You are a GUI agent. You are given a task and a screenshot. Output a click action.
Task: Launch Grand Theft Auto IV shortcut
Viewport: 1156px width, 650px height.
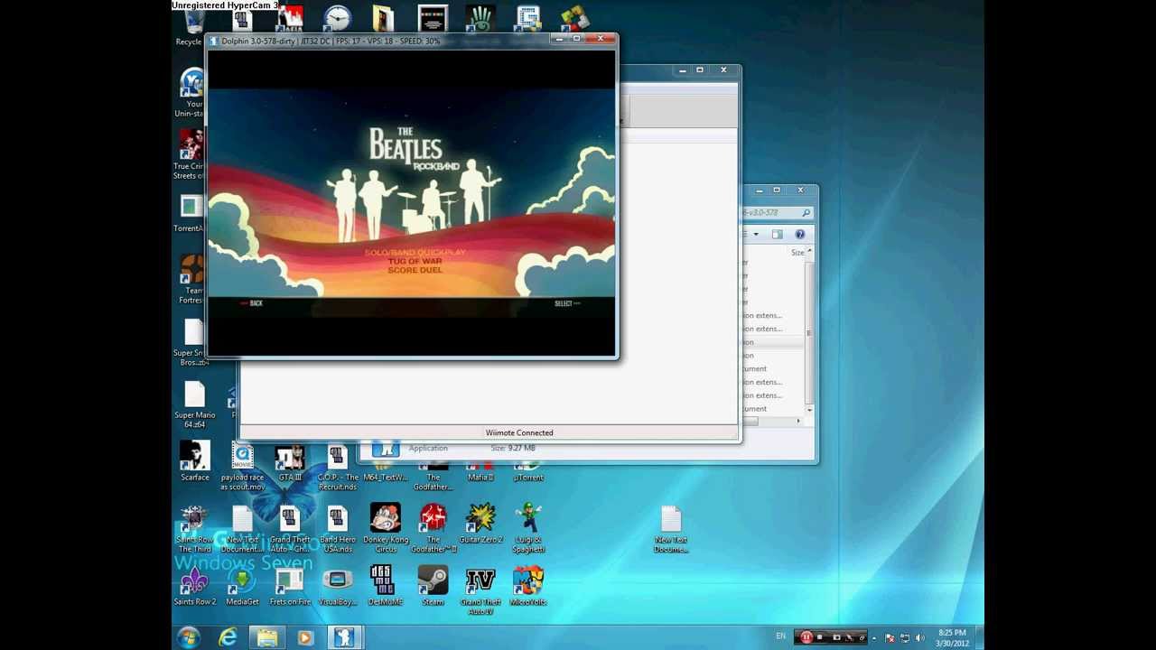click(480, 590)
